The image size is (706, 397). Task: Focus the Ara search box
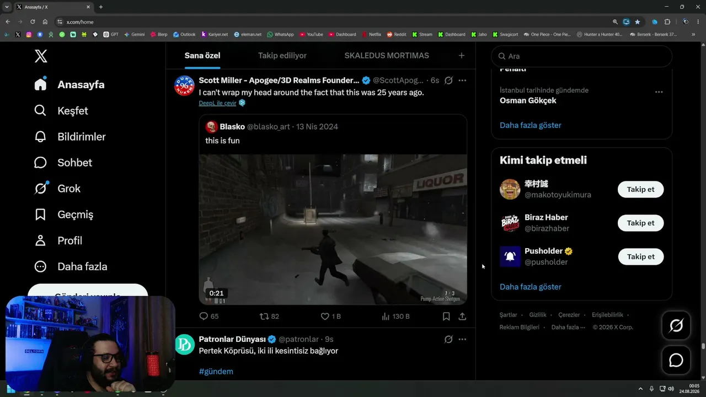tap(582, 56)
